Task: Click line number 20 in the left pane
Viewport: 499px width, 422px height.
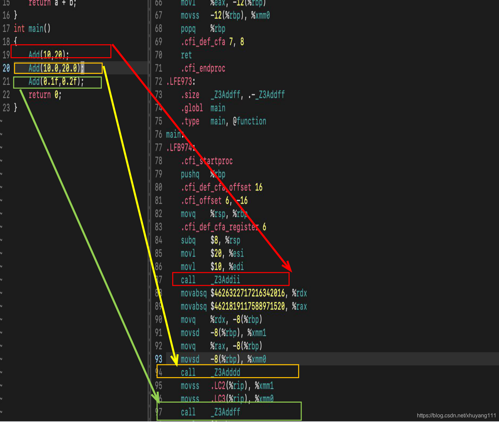Action: coord(6,68)
